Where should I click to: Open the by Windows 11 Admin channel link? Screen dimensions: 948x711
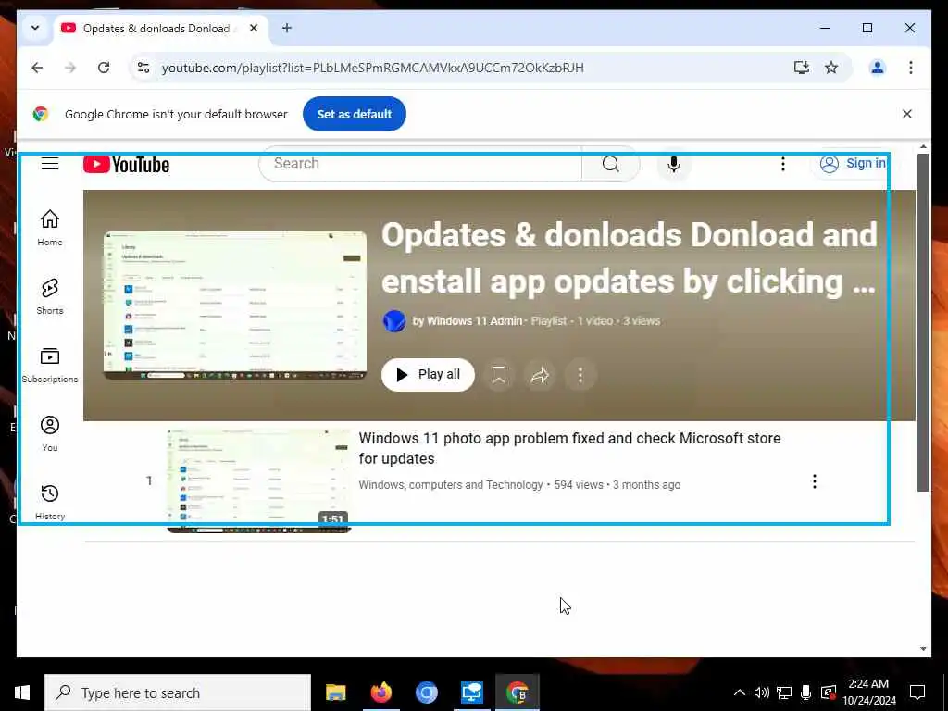tap(467, 321)
